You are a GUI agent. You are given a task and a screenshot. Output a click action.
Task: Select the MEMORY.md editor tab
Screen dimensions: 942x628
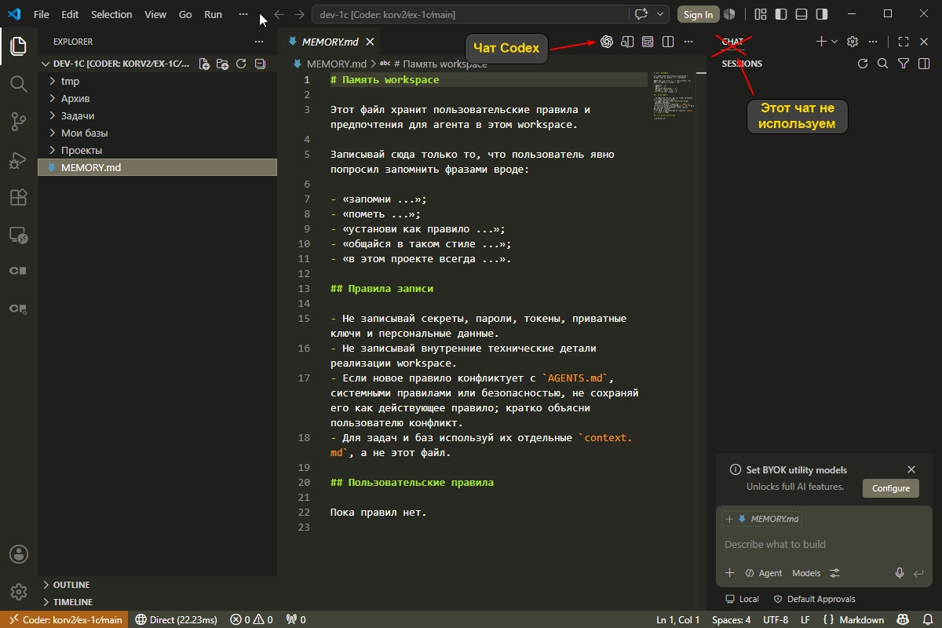coord(330,42)
